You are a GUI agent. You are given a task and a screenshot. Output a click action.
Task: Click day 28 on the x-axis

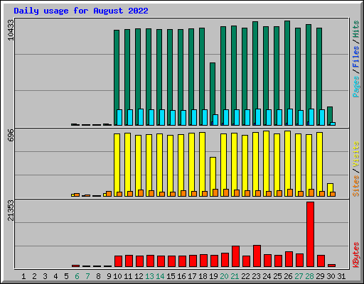(x=309, y=276)
